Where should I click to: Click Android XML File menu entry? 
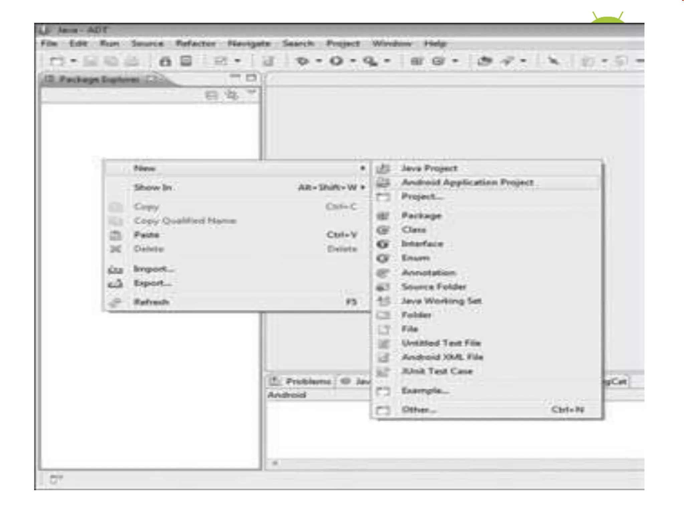click(442, 357)
